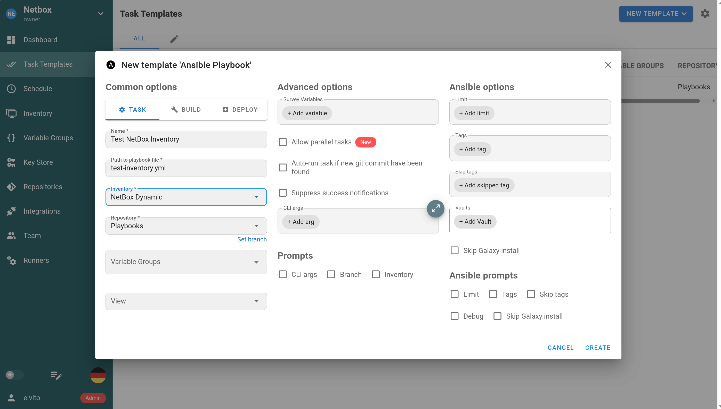Screen dimensions: 721x409
Task: Click Add limit button
Action: (x=474, y=113)
